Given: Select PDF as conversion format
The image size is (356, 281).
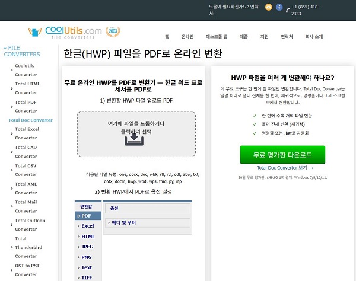Looking at the screenshot, I should coord(88,216).
